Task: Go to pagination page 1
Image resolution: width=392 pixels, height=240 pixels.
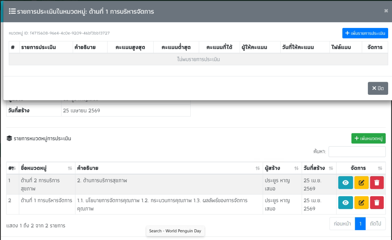Action: tap(360, 224)
